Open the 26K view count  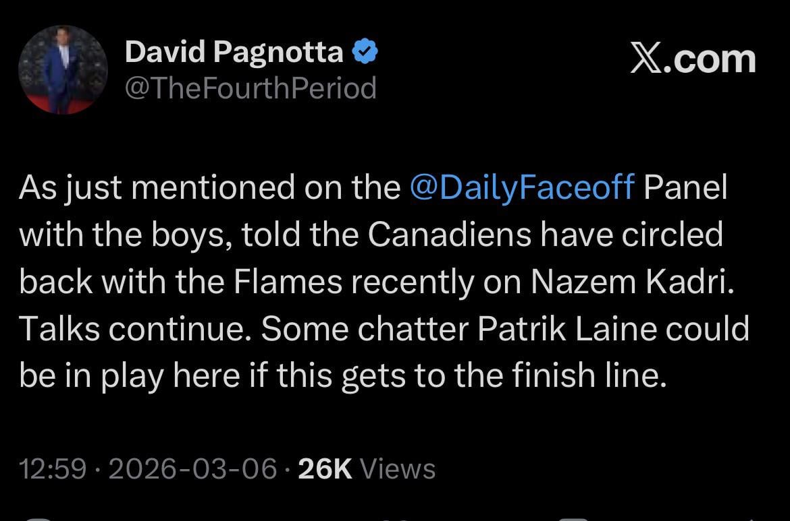(x=325, y=468)
